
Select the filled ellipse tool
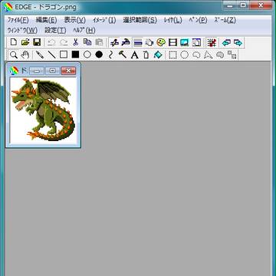click(x=99, y=54)
